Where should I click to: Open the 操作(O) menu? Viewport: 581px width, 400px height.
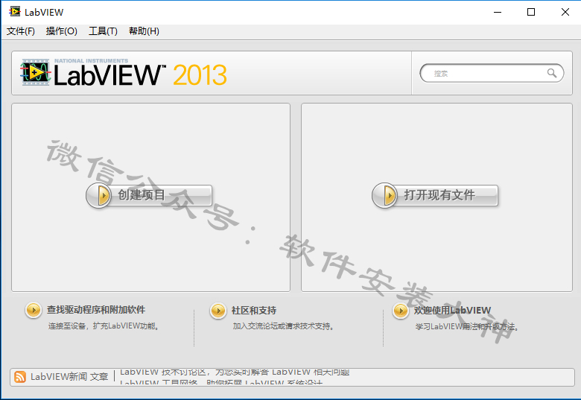(x=62, y=31)
